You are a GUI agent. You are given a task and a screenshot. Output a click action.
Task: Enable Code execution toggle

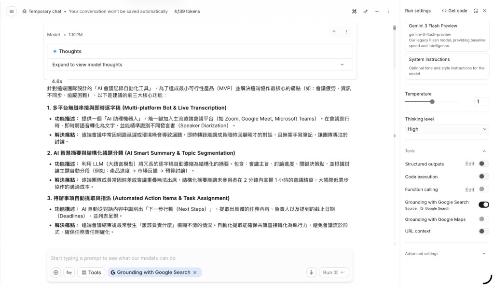(483, 177)
